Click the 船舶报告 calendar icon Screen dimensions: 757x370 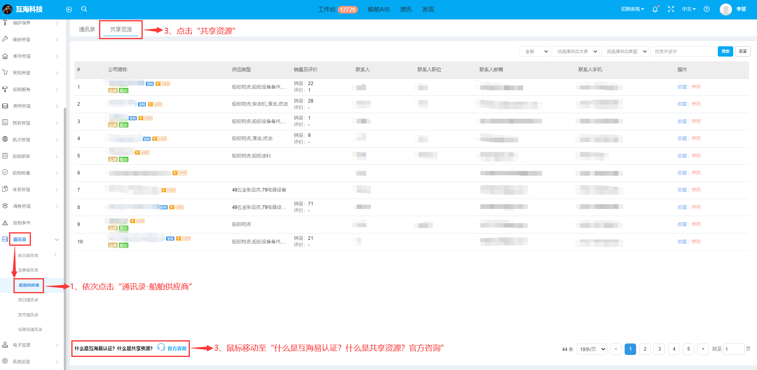[x=5, y=156]
